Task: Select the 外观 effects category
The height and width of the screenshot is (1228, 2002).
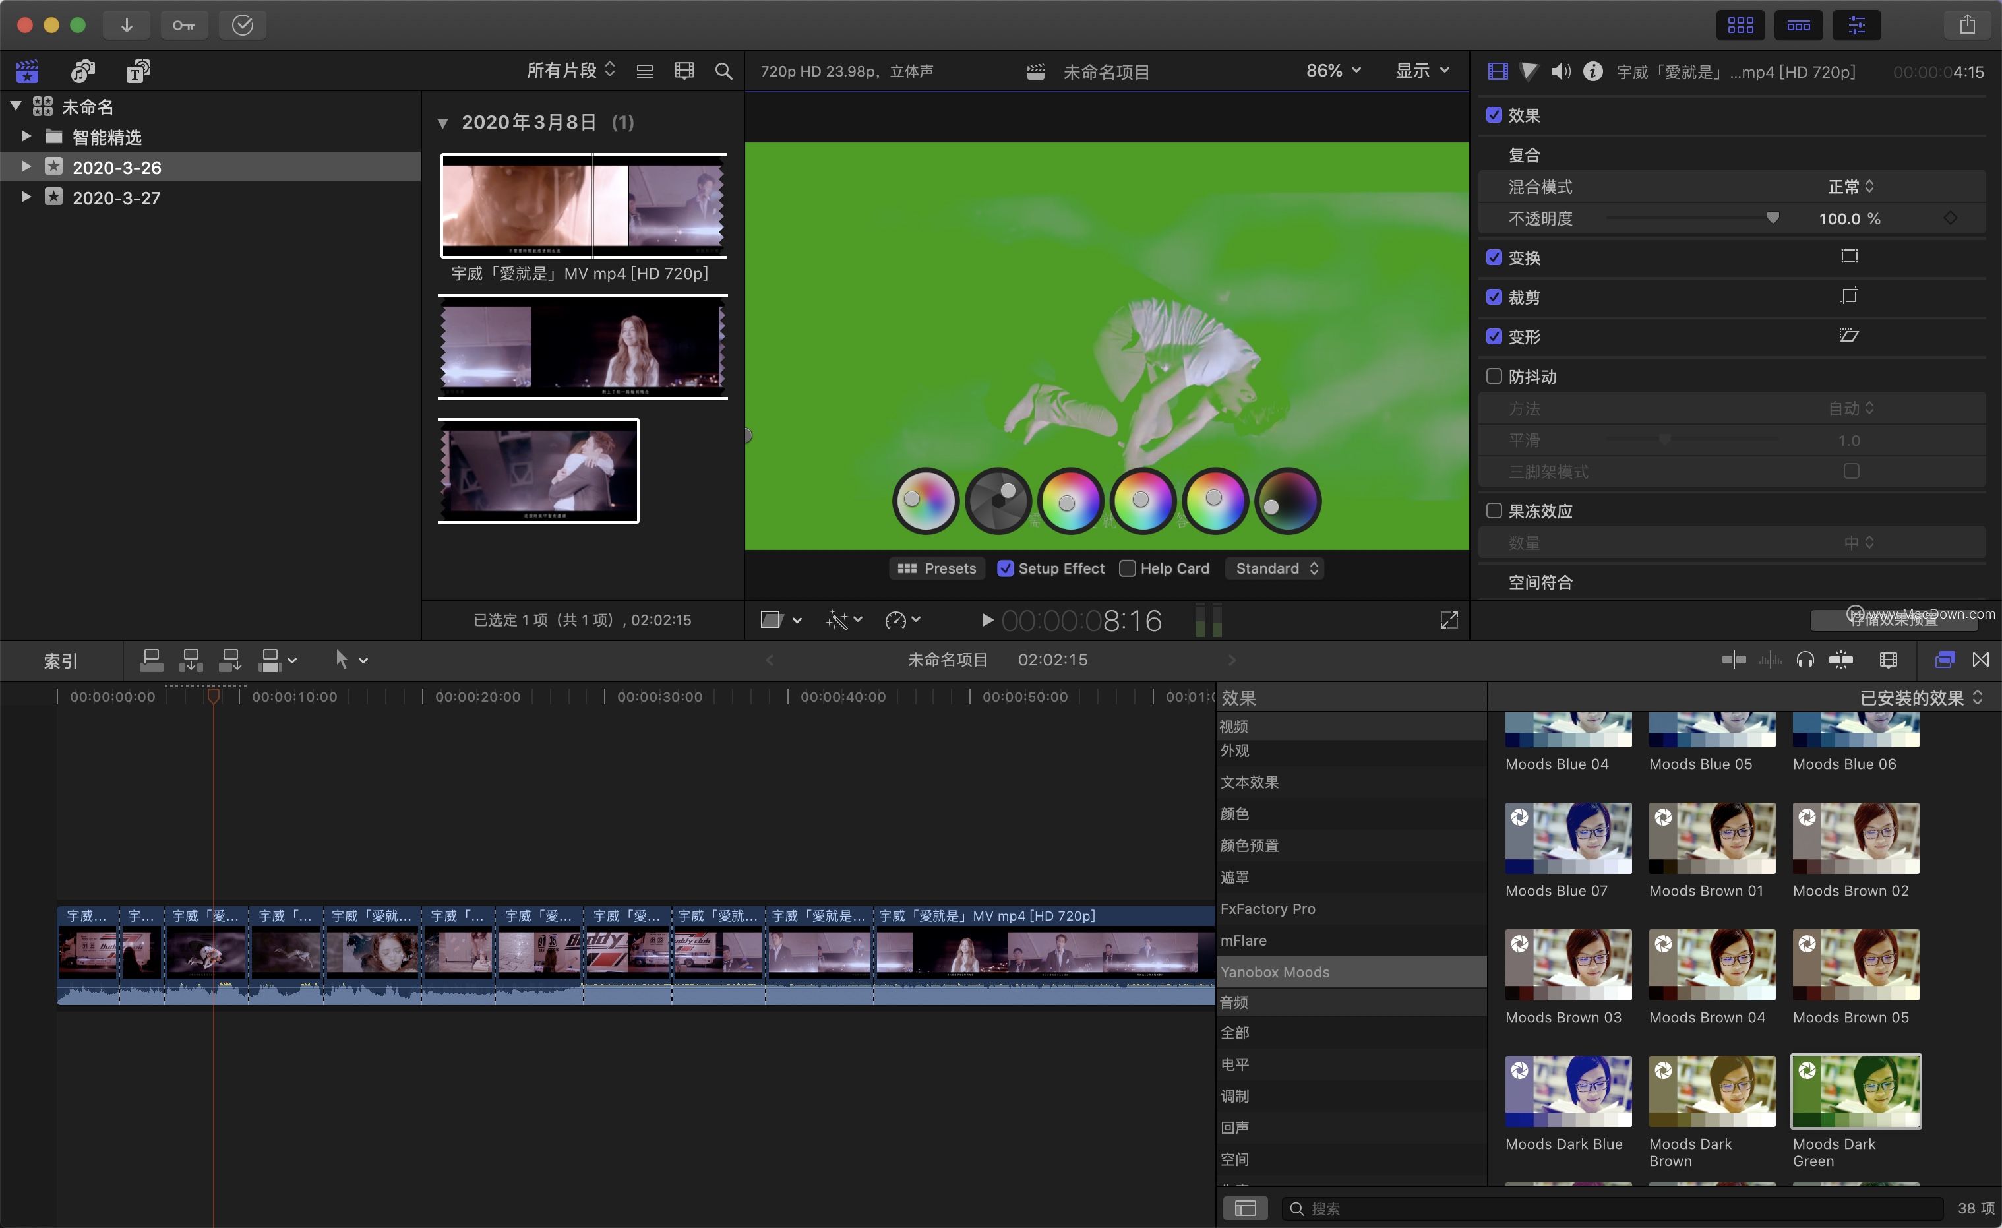Action: click(x=1351, y=751)
